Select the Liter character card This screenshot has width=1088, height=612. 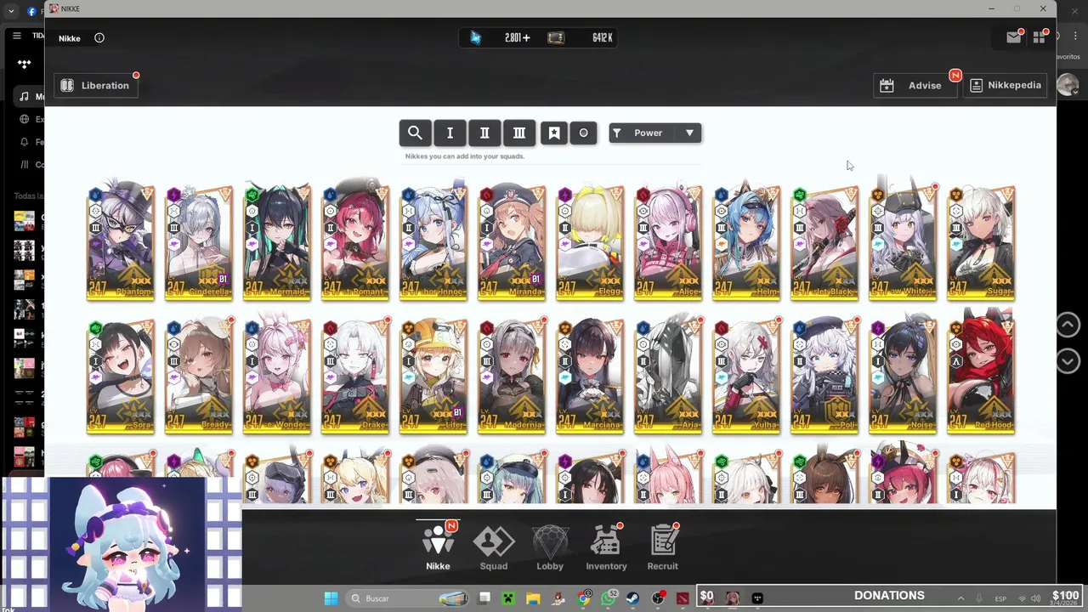tap(433, 377)
